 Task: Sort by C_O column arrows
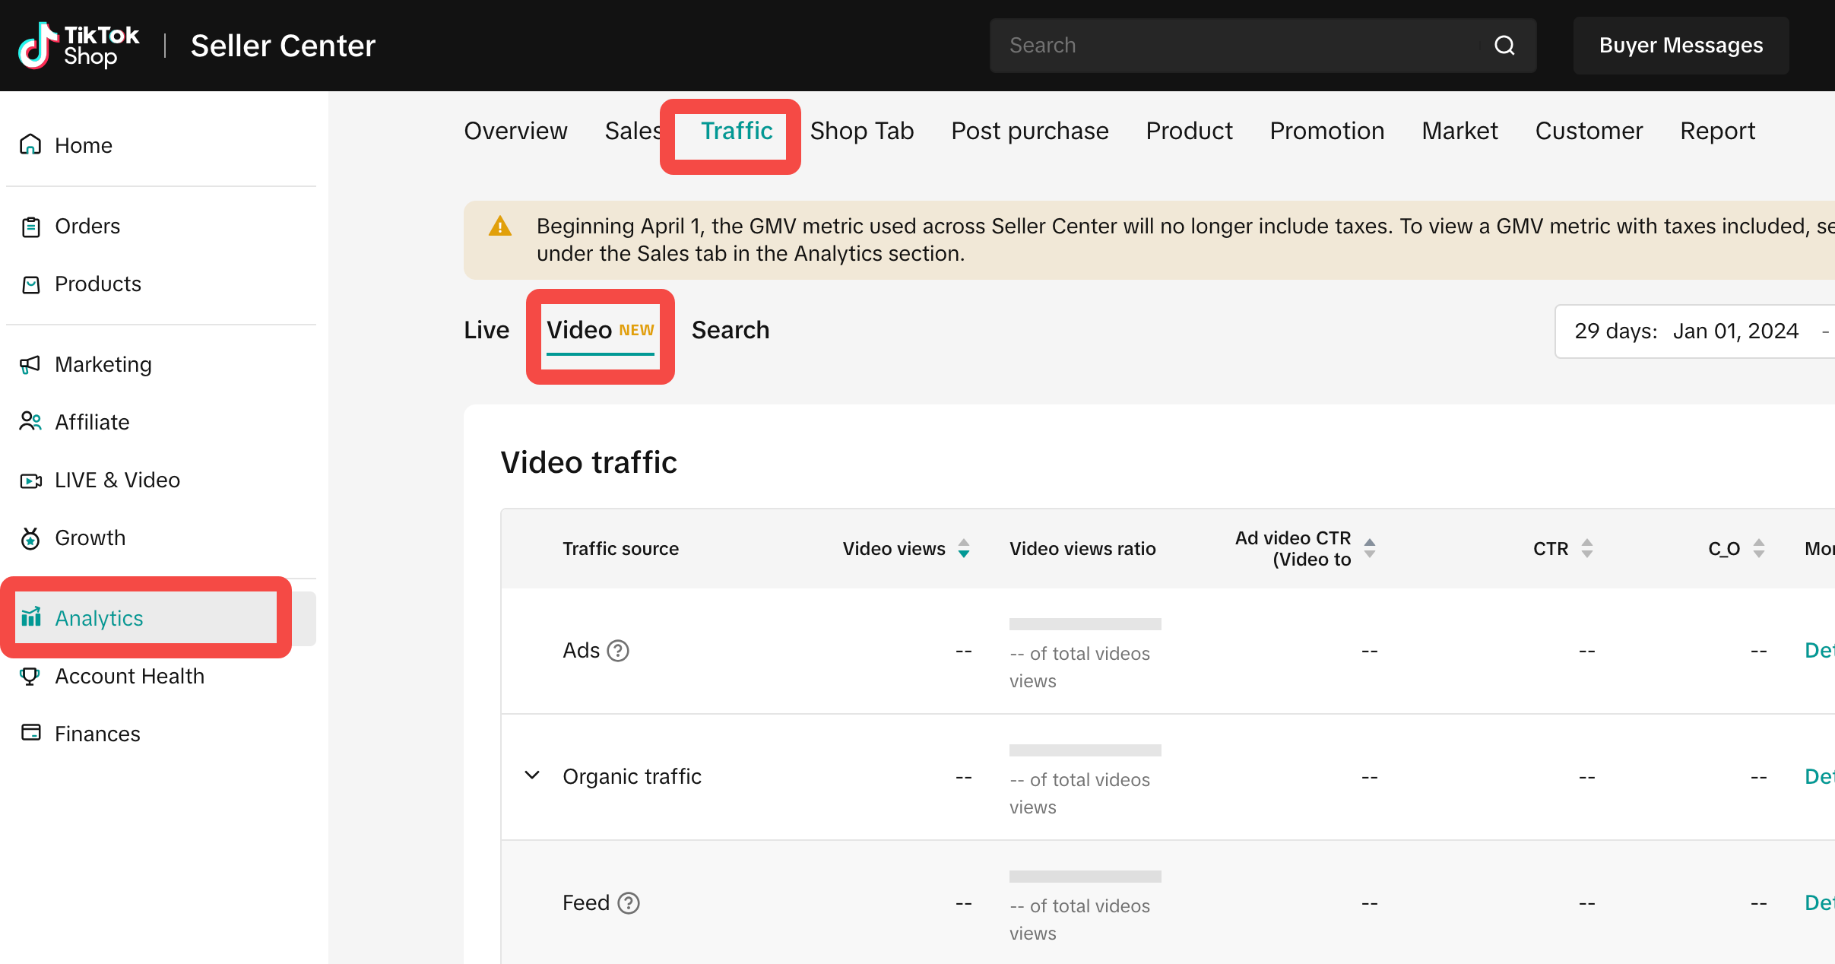(1759, 548)
